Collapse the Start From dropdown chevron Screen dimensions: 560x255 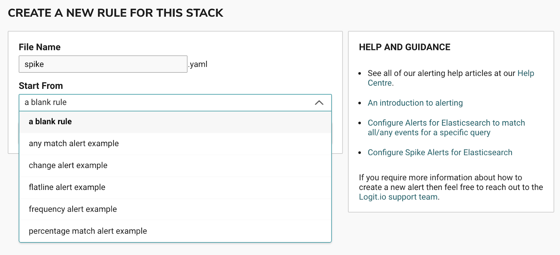[x=319, y=103]
